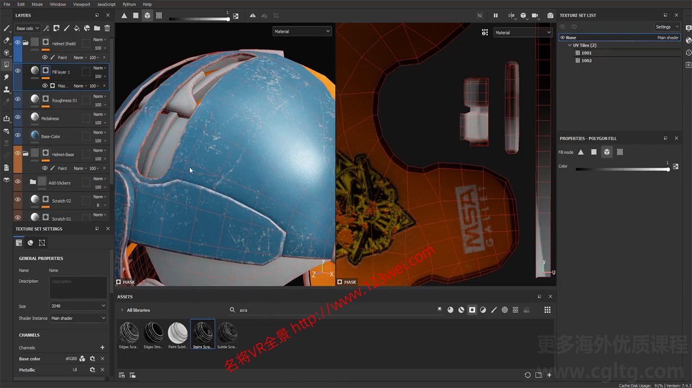692x388 pixels.
Task: Add a fill layer in the Layers panel
Action: [x=77, y=28]
